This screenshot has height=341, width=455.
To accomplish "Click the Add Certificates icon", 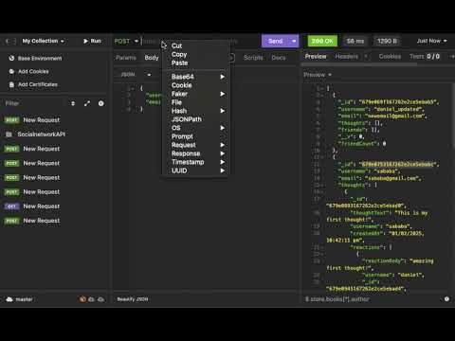I will [11, 84].
